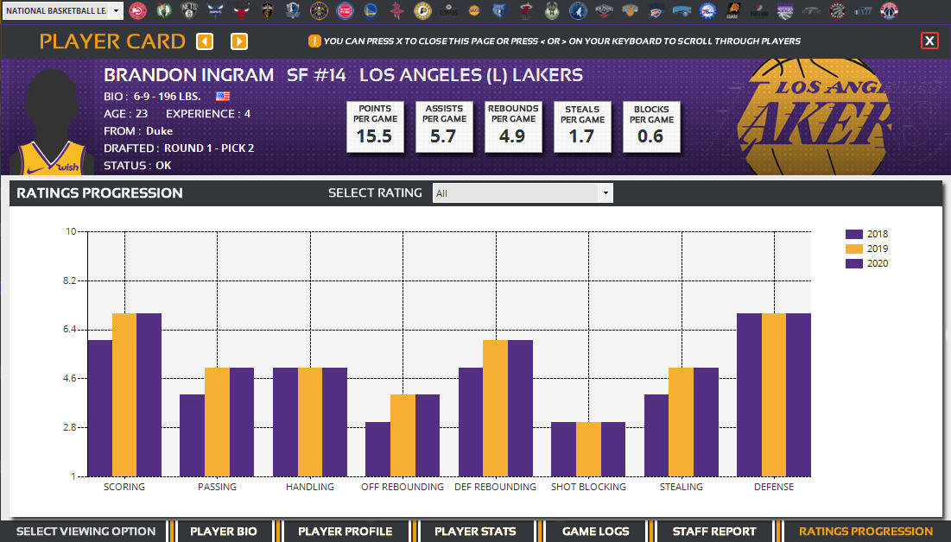Click the Blocks Per Game stat box
This screenshot has width=951, height=542.
tap(651, 127)
